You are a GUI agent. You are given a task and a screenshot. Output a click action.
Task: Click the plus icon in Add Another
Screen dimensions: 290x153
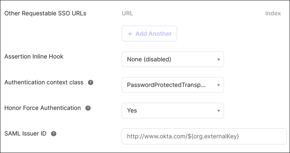coord(130,34)
